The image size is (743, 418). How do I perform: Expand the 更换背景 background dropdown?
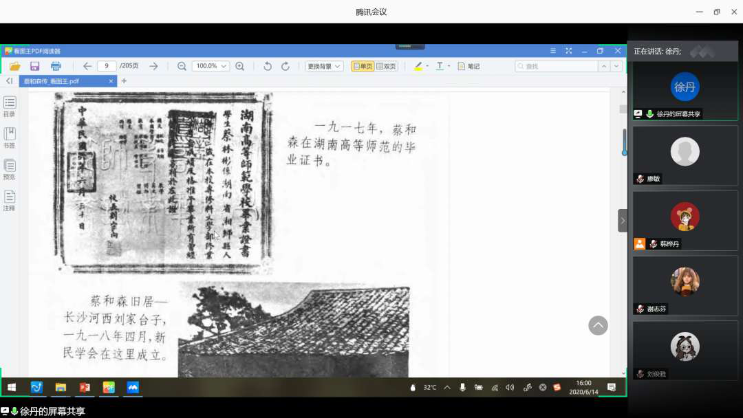tap(324, 66)
